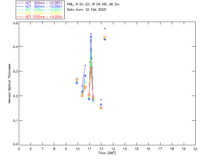
Task: Click the 'Aerosol Optical Thickness' axis label
Action: click(x=9, y=84)
